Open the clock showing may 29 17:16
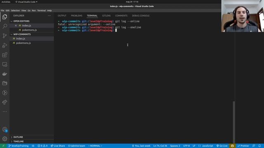 (132, 2)
